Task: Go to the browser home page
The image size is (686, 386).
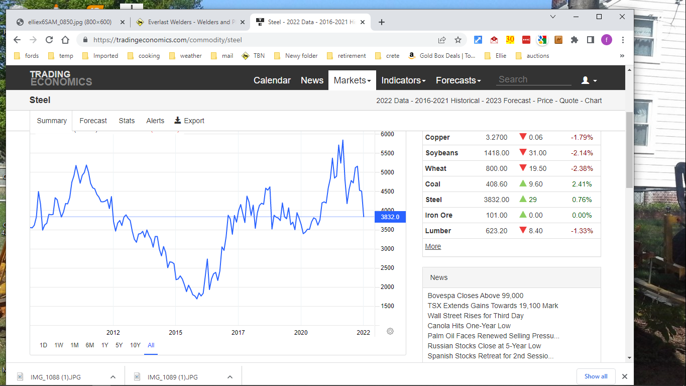Action: pos(65,40)
